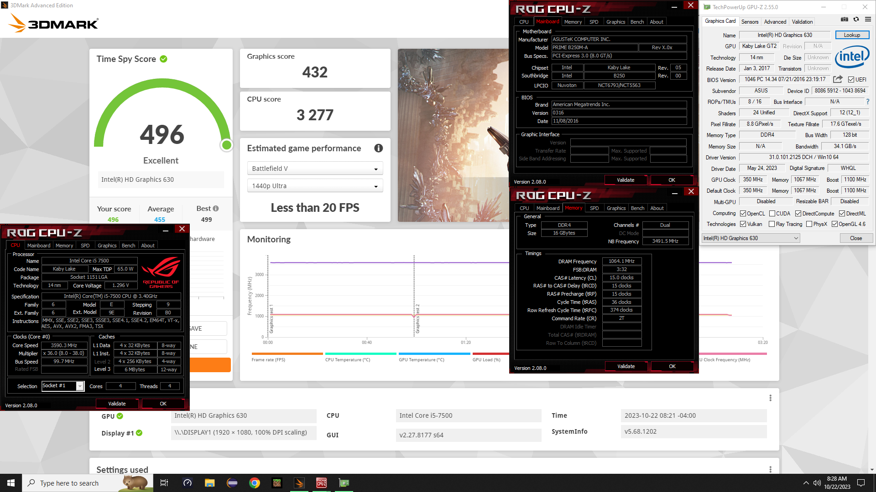
Task: Toggle the DirectCompute checkbox
Action: point(798,214)
